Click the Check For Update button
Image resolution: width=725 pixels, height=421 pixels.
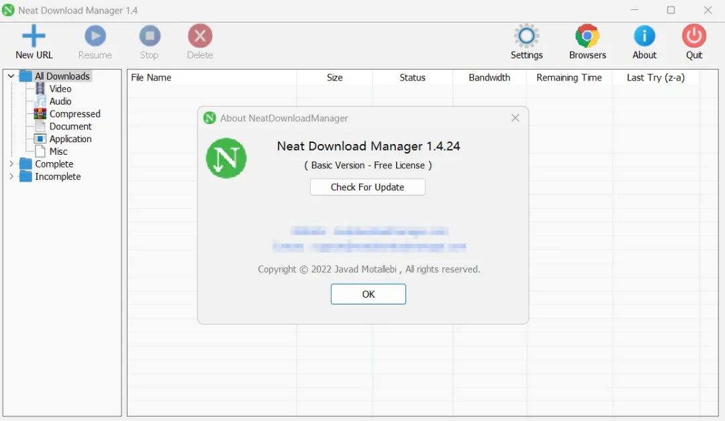(368, 187)
